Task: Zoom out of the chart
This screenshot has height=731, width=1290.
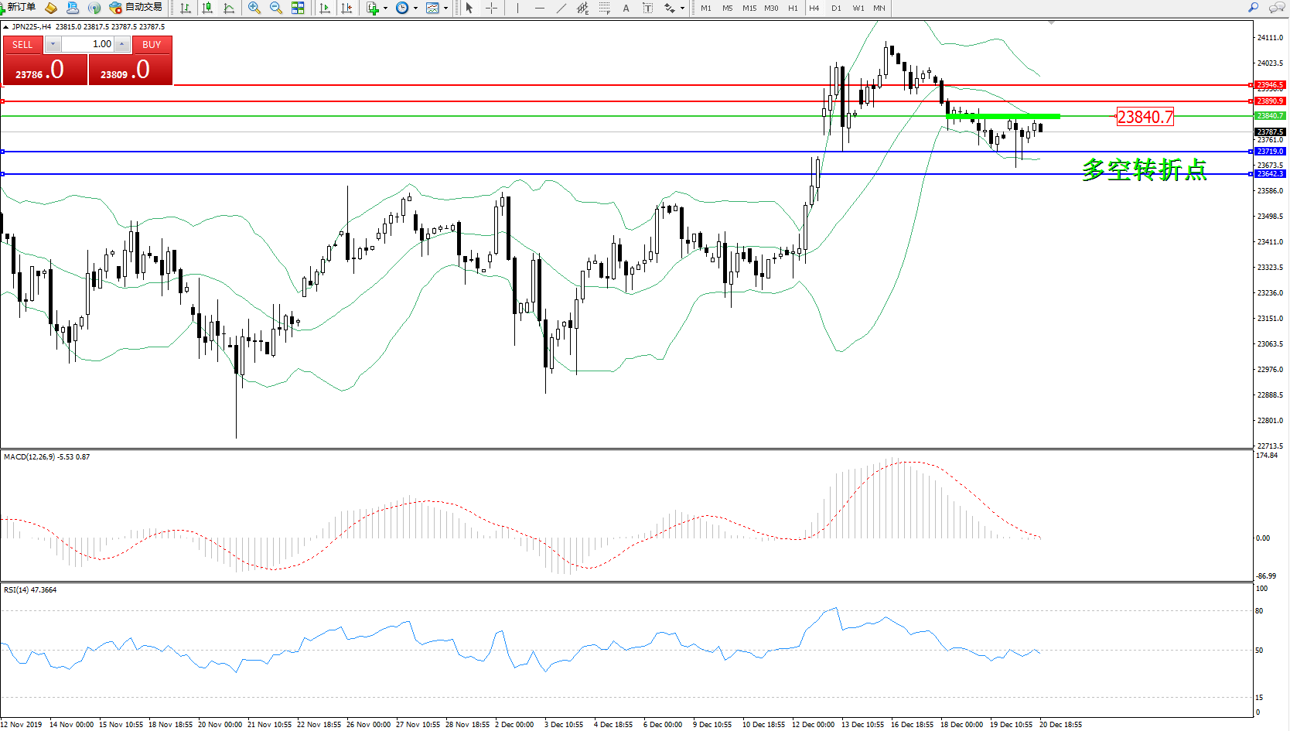Action: (276, 8)
